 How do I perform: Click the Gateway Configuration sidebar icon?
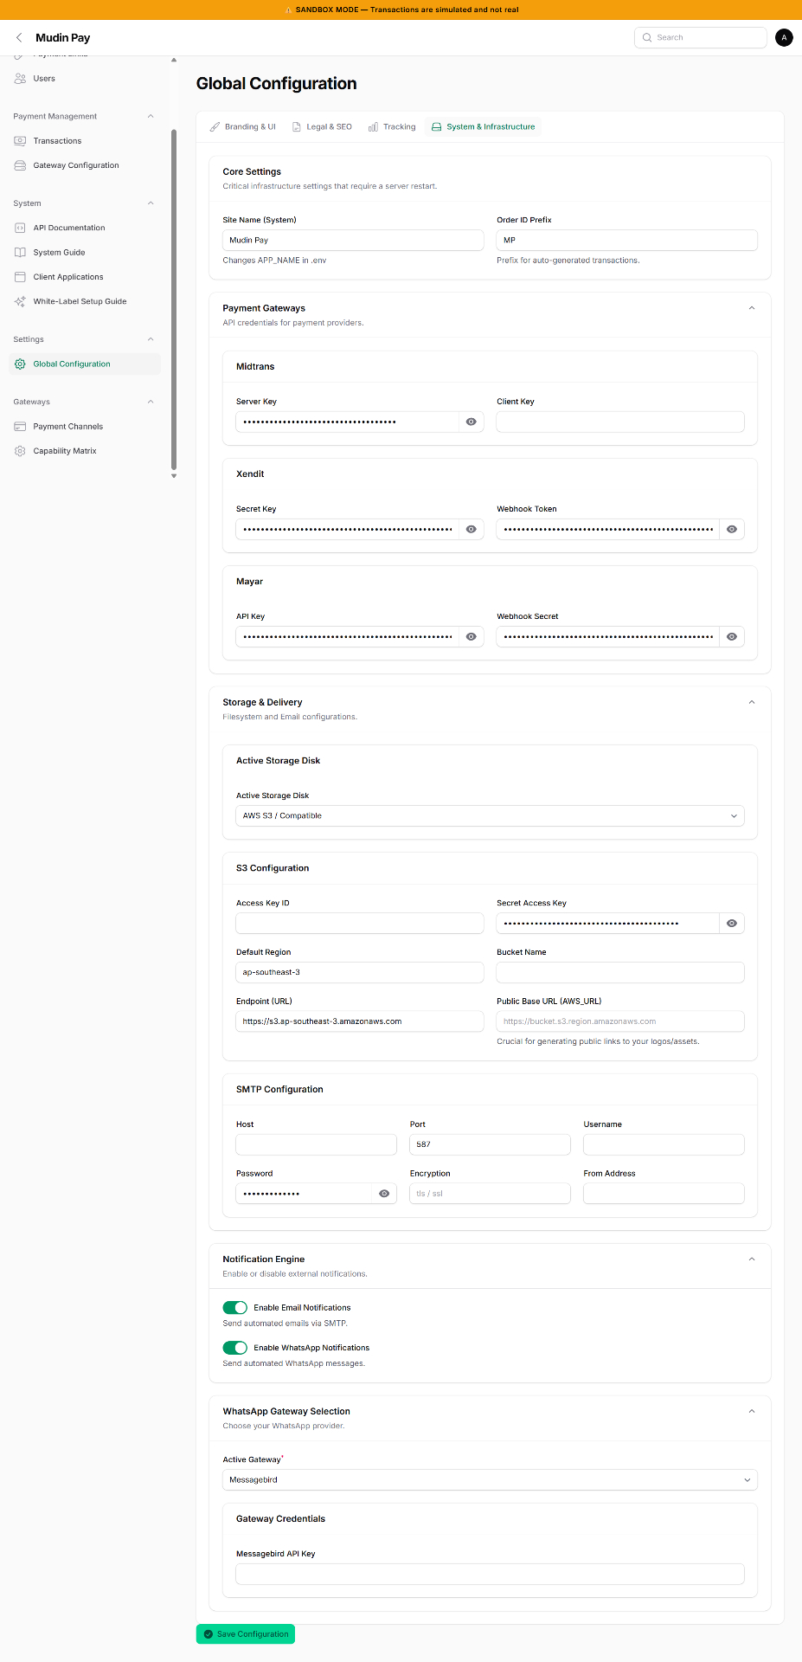[20, 165]
